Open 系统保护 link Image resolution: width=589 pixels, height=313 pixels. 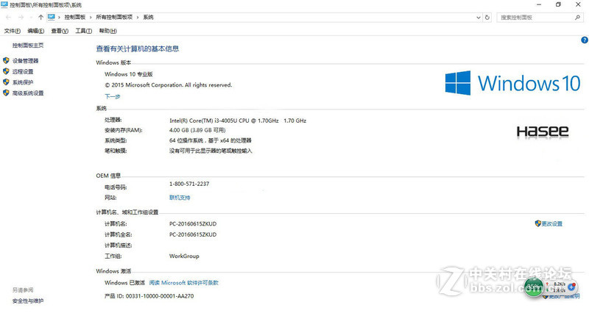(x=23, y=82)
